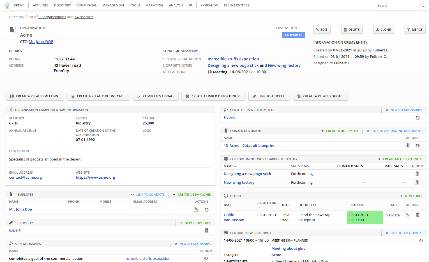Viewport: 429px width, 262px height.
Task: Edit the todo with pencil icon
Action: [x=407, y=215]
